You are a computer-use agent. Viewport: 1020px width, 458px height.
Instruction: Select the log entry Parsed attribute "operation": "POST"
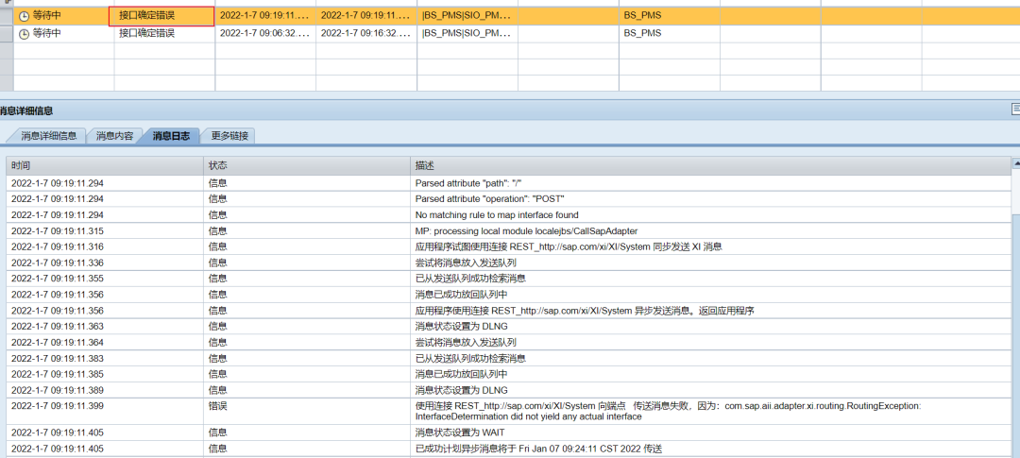pyautogui.click(x=490, y=198)
